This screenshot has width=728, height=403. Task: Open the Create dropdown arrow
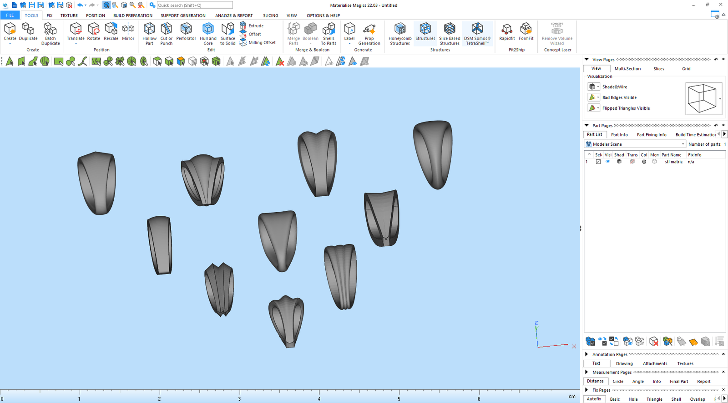tap(10, 44)
